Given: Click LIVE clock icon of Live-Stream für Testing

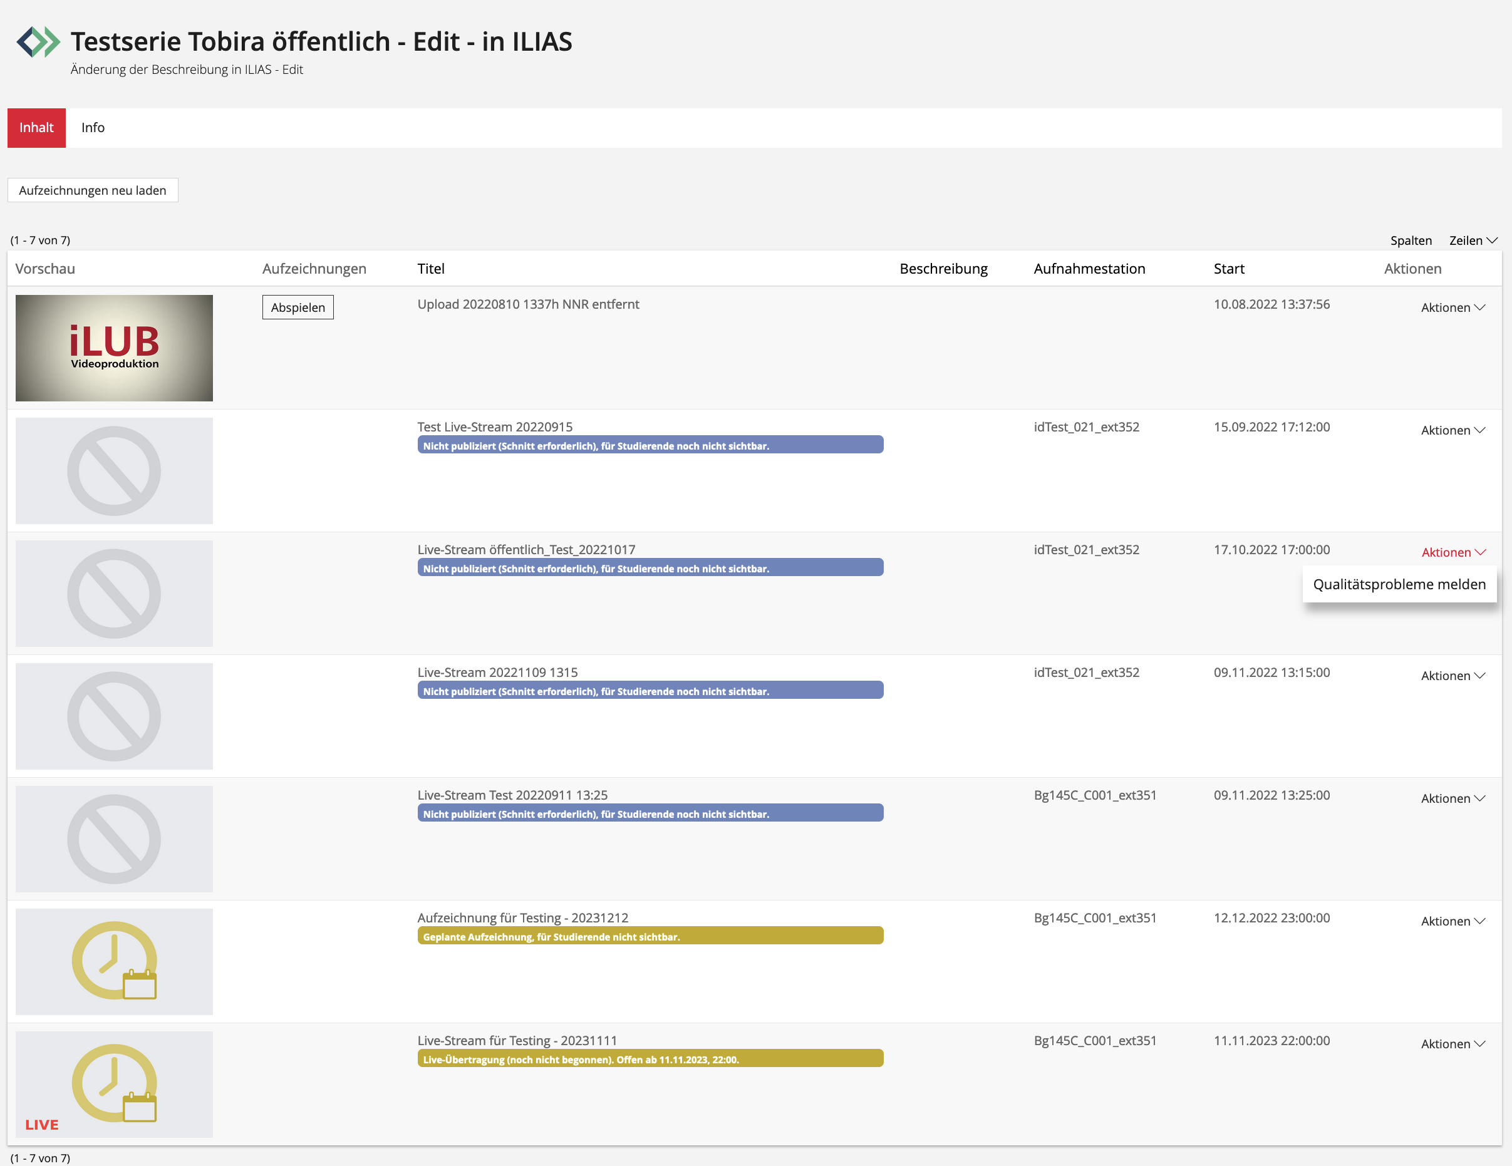Looking at the screenshot, I should (114, 1083).
